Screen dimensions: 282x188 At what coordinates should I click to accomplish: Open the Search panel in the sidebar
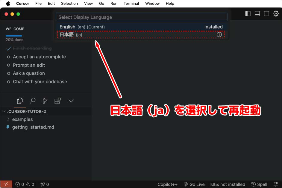[33, 101]
